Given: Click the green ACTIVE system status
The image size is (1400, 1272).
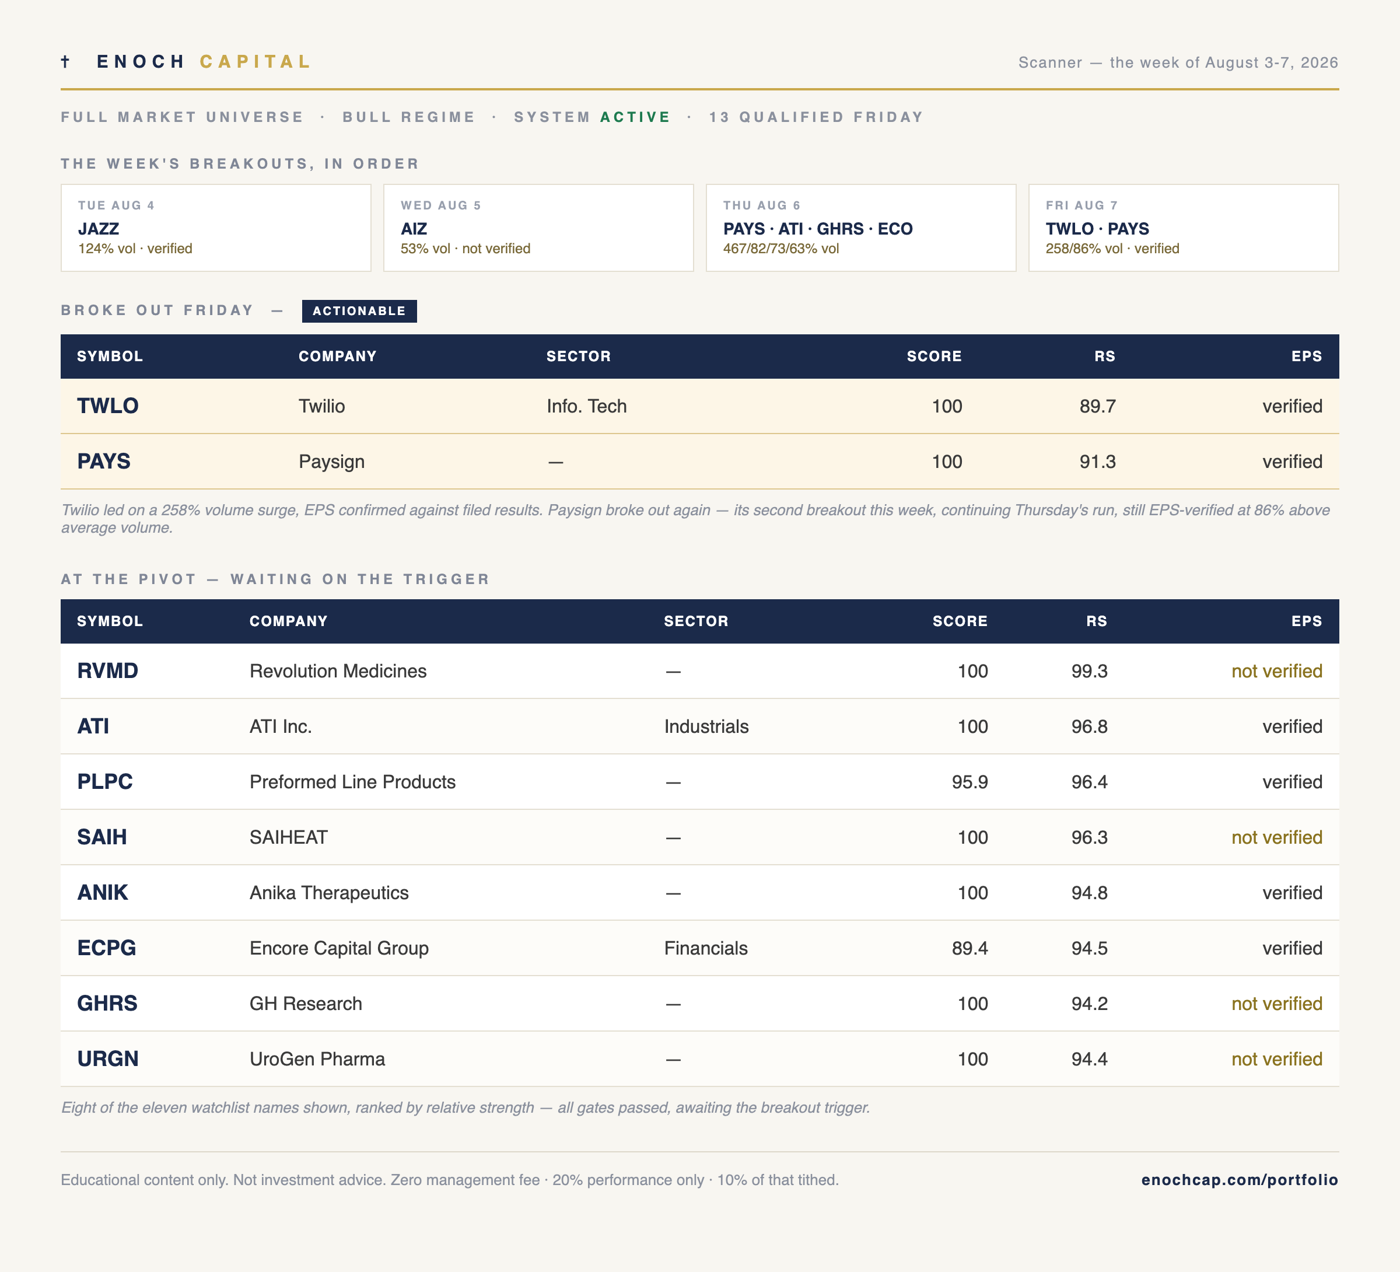Looking at the screenshot, I should (635, 117).
